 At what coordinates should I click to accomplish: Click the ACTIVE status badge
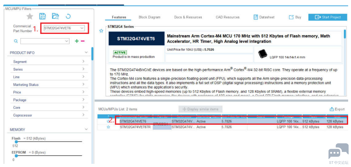tap(120, 53)
